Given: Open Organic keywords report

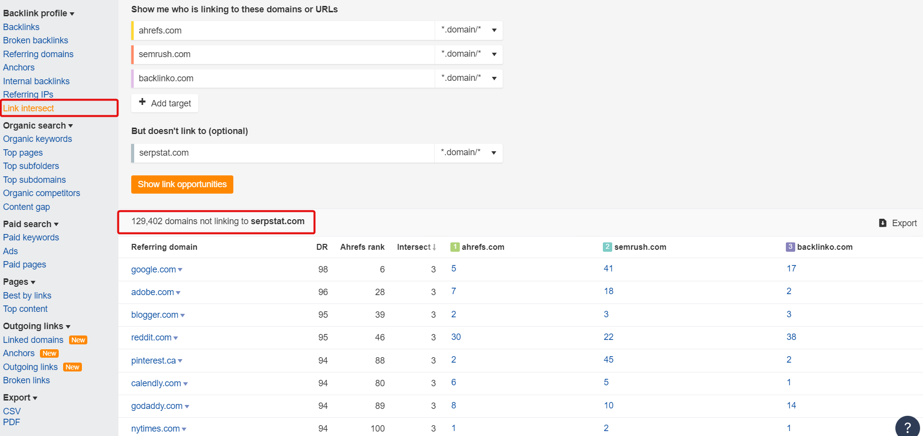Looking at the screenshot, I should (x=37, y=139).
